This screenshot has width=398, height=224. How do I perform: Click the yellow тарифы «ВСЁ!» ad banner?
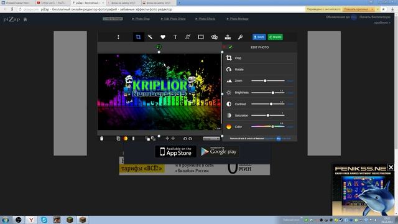[x=142, y=169]
